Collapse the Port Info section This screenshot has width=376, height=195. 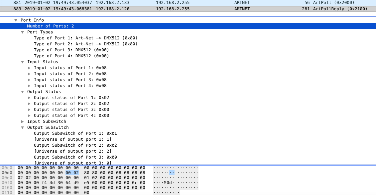[x=16, y=20]
